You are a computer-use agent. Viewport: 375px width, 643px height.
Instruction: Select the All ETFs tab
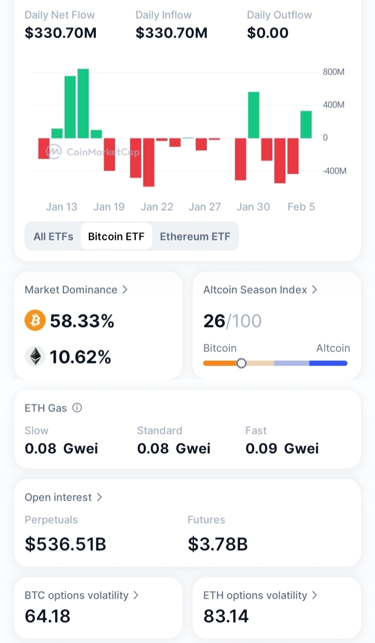coord(53,236)
